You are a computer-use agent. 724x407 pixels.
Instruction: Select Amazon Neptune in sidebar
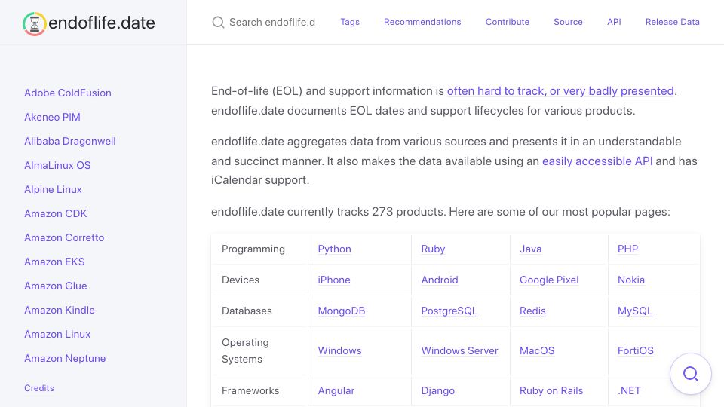click(65, 358)
